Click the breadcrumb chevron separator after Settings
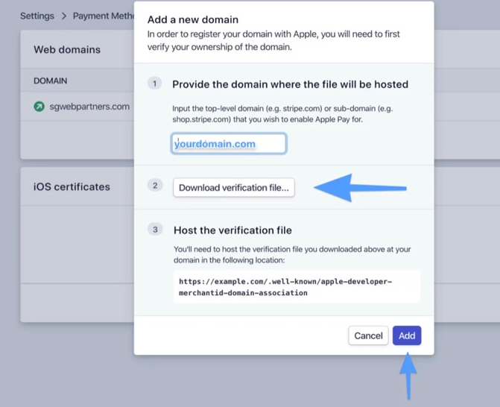Image resolution: width=500 pixels, height=407 pixels. point(63,16)
